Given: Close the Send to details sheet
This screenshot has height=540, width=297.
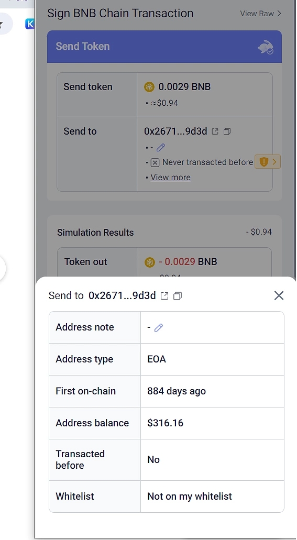Looking at the screenshot, I should click(279, 295).
